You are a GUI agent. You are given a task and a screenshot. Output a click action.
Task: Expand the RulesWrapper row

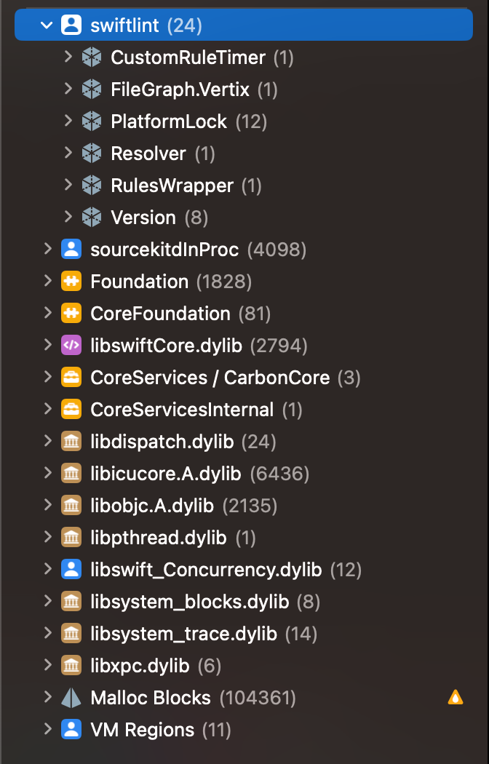(68, 185)
